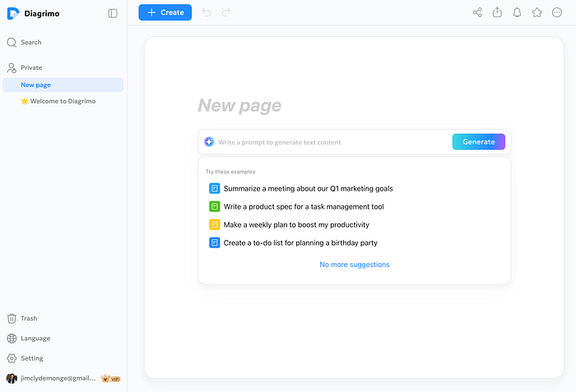Viewport: 576px width, 392px height.
Task: Click the Private person icon
Action: (x=12, y=68)
